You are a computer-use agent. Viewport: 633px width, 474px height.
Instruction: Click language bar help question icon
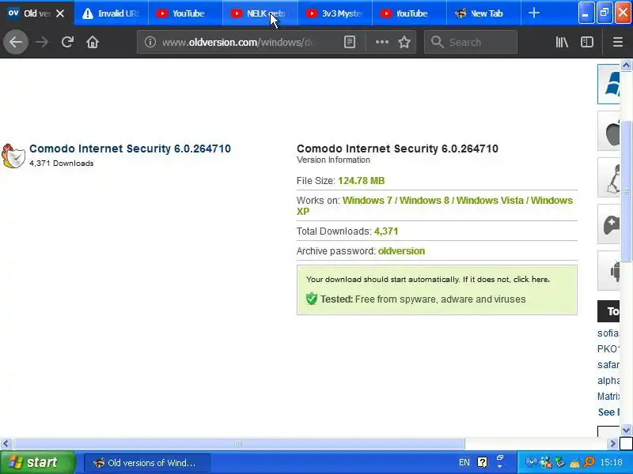(x=483, y=462)
